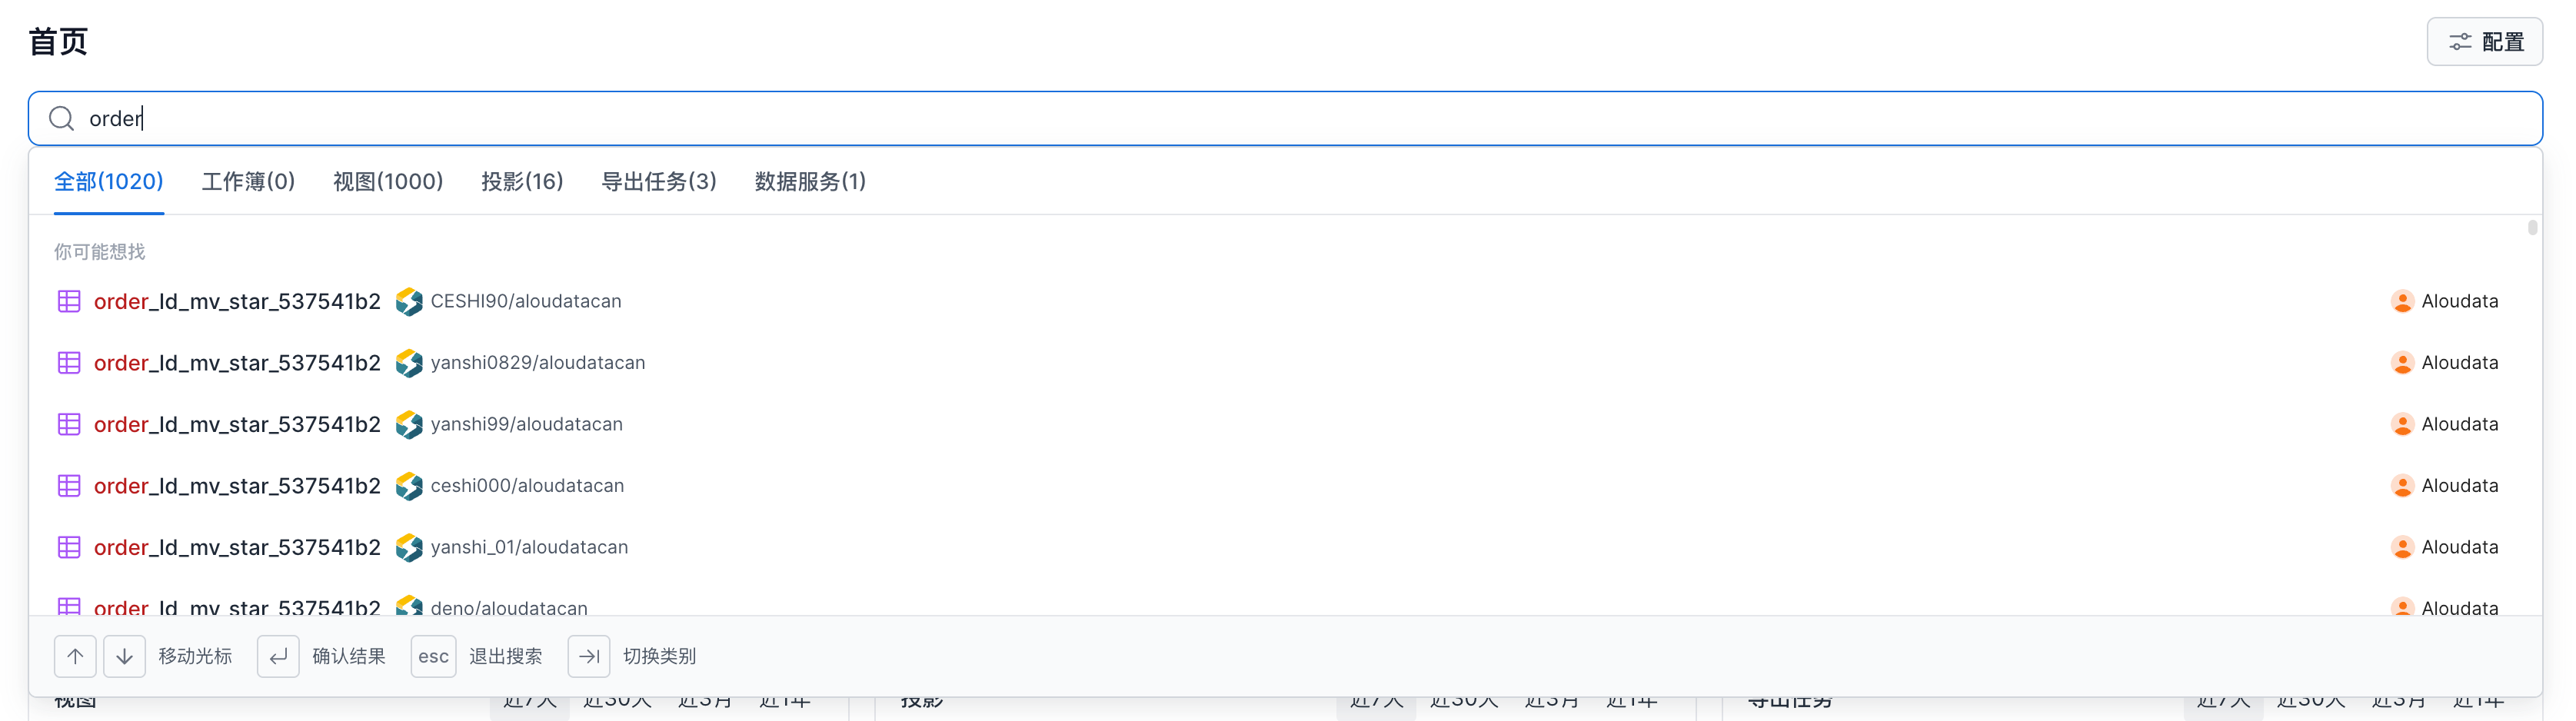This screenshot has width=2576, height=721.
Task: Click the tab key switch-category icon
Action: pyautogui.click(x=588, y=656)
